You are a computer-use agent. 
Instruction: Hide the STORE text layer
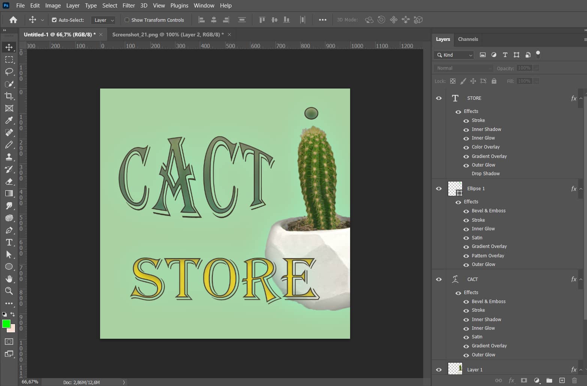pos(439,98)
